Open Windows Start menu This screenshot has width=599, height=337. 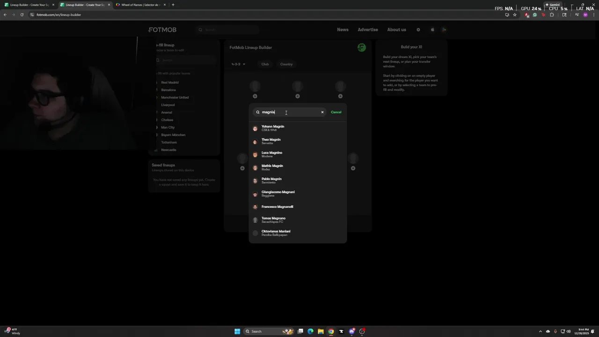[x=237, y=331]
